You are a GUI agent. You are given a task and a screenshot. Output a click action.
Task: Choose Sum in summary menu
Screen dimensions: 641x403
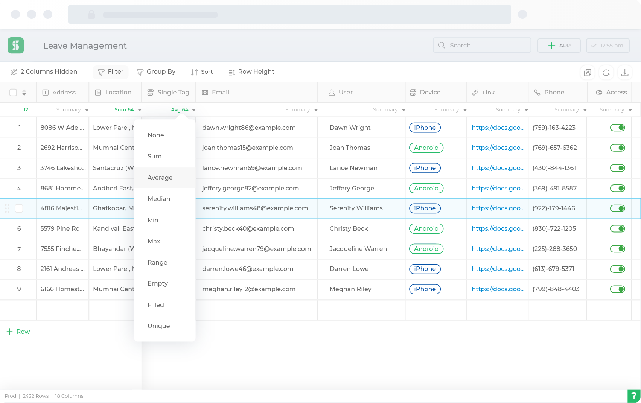click(x=165, y=157)
